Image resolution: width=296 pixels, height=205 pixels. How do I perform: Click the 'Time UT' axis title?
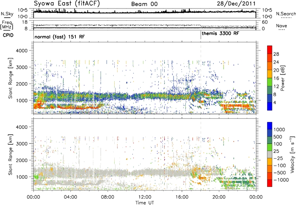coord(145,203)
